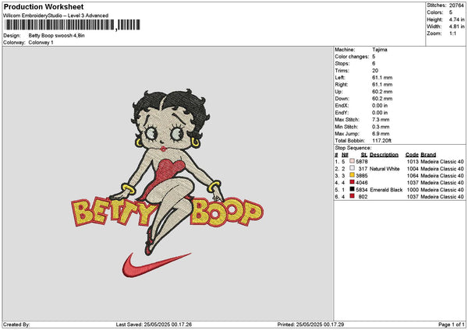Click stitch count 5878 in stop row 1

(362, 162)
